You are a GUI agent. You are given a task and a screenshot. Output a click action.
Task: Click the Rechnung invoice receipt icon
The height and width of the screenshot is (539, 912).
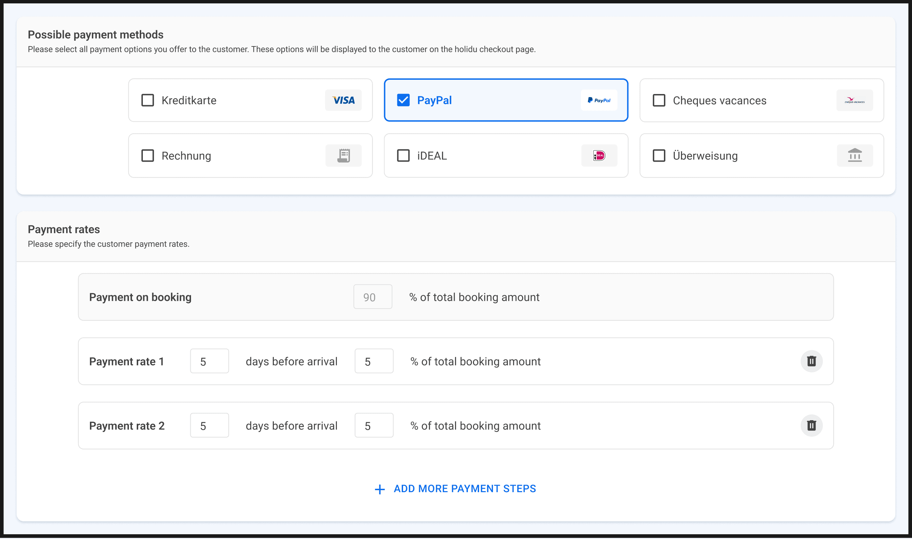click(343, 155)
